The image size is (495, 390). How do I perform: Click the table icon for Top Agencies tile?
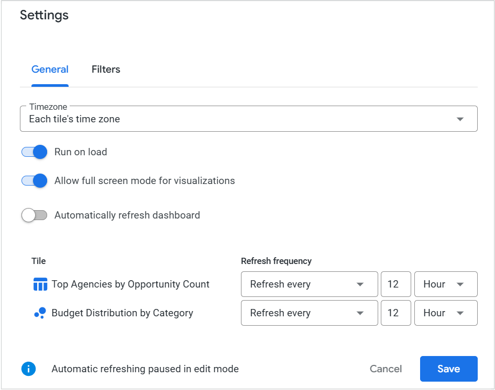[x=40, y=284]
